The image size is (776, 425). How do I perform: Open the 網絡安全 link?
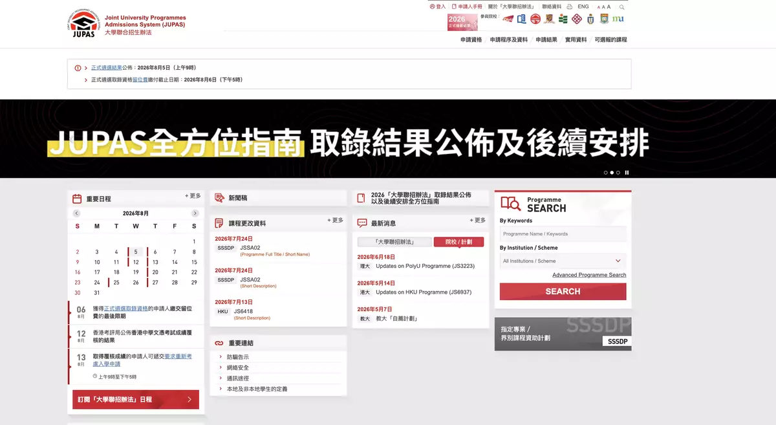coord(237,368)
